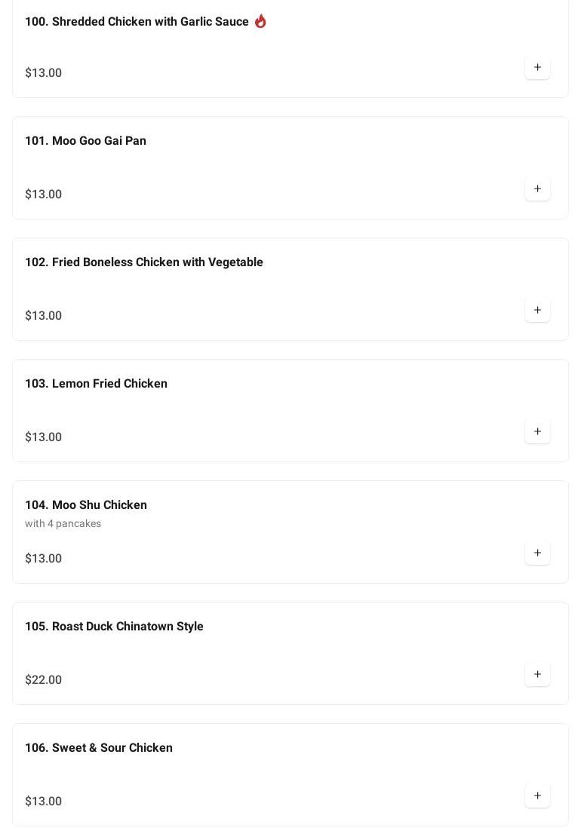Open 106. Sweet & Sour Chicken title
The height and width of the screenshot is (837, 581).
point(98,748)
